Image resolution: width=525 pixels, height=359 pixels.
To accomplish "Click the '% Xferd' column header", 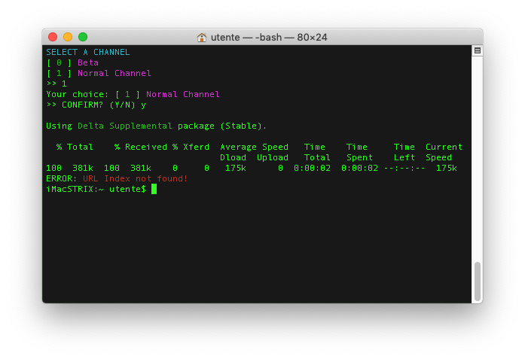I will pos(191,147).
